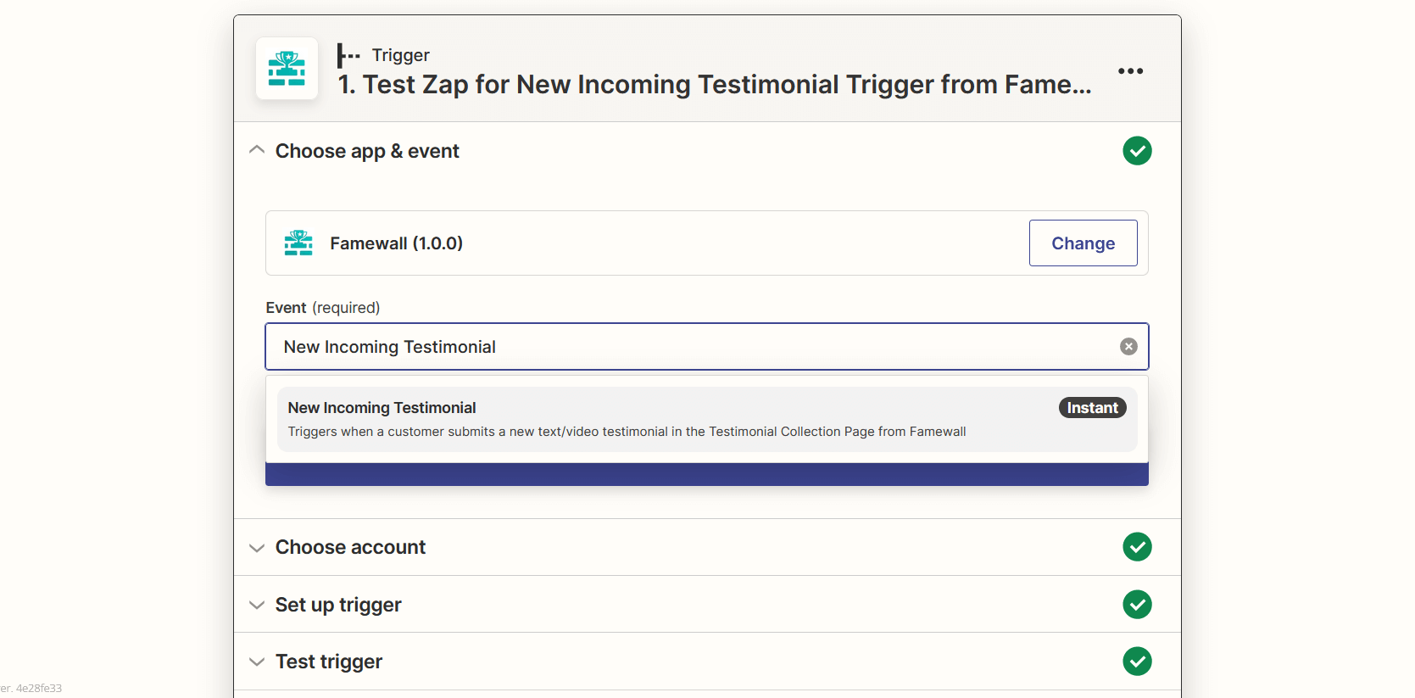Collapse the Choose app & event section
The image size is (1415, 698).
(257, 150)
